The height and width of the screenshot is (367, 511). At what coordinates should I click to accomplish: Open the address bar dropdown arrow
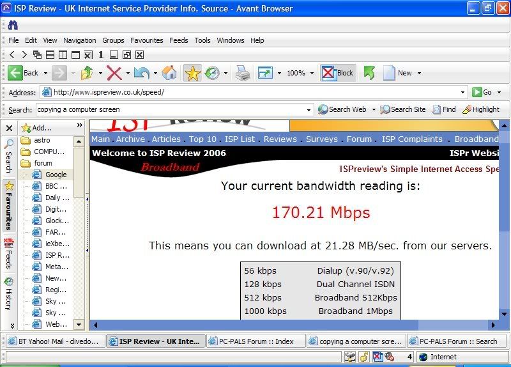[x=462, y=92]
